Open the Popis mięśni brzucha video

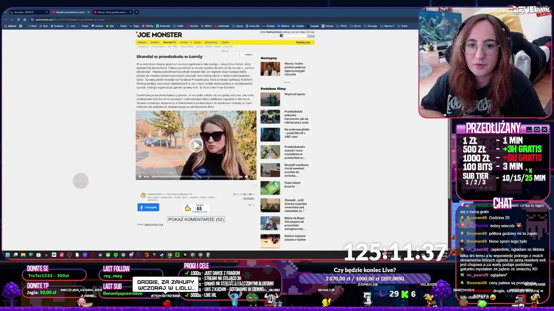(292, 184)
